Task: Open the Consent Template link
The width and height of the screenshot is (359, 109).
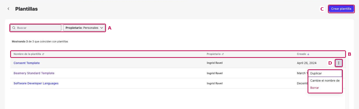Action: click(27, 63)
